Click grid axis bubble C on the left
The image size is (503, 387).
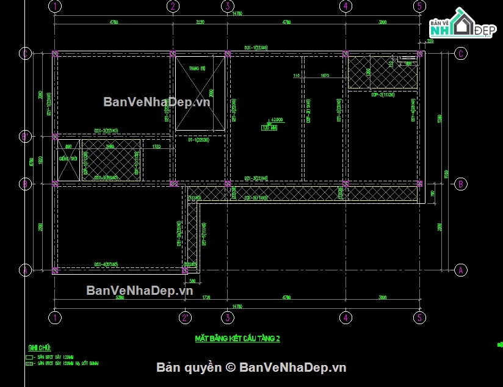pyautogui.click(x=26, y=54)
